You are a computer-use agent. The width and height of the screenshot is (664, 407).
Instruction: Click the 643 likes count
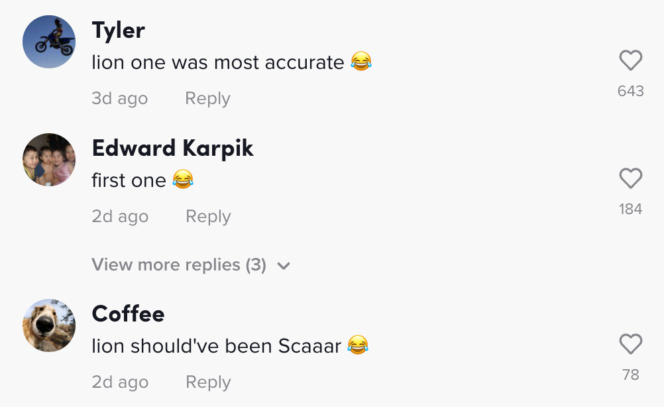(630, 91)
